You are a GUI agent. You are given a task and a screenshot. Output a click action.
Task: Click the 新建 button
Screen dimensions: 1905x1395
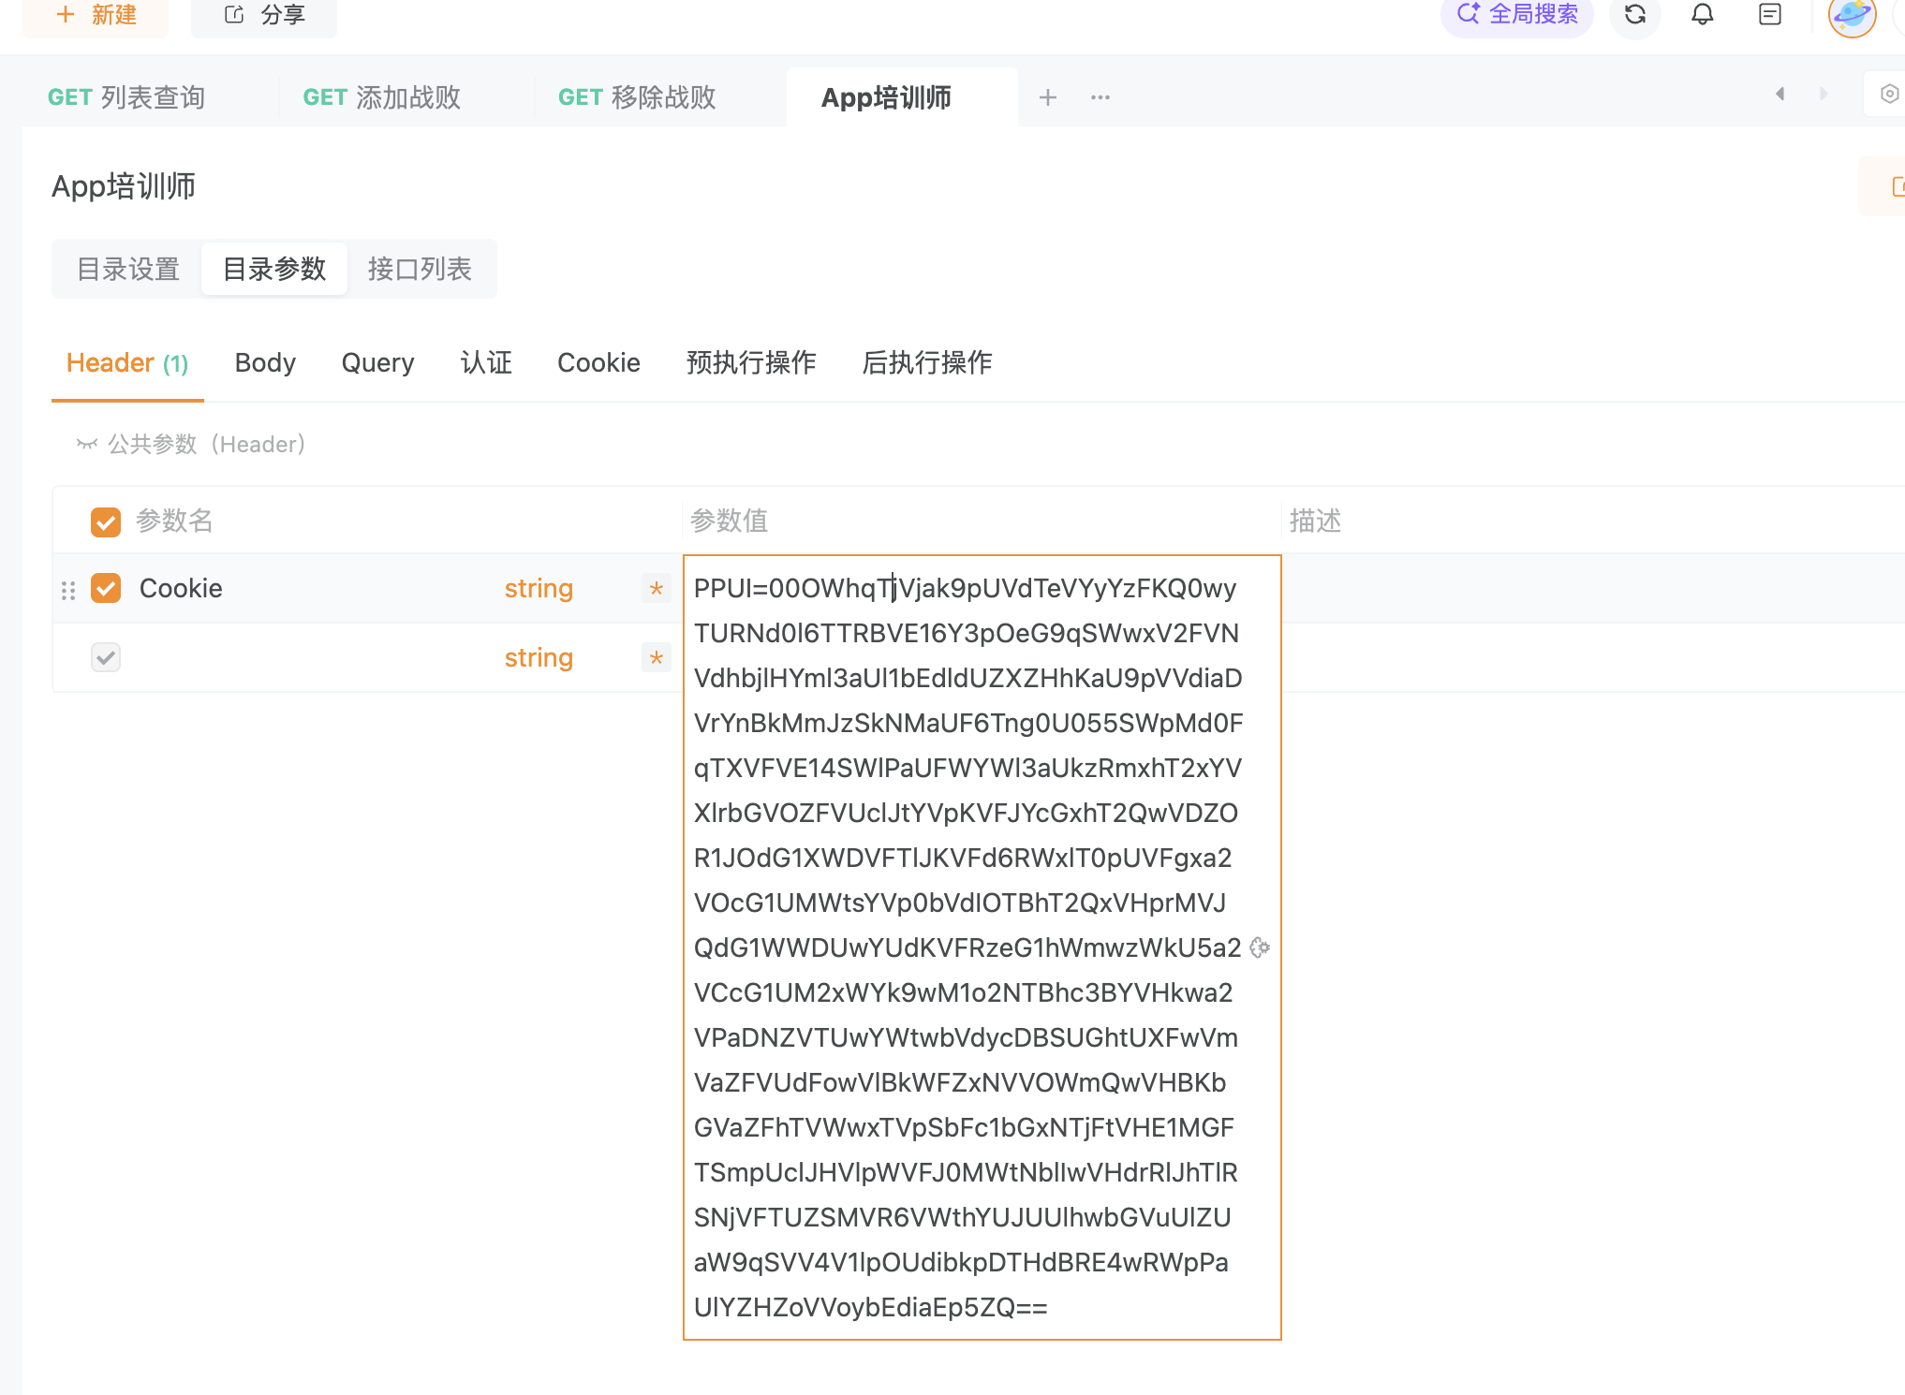(x=96, y=15)
